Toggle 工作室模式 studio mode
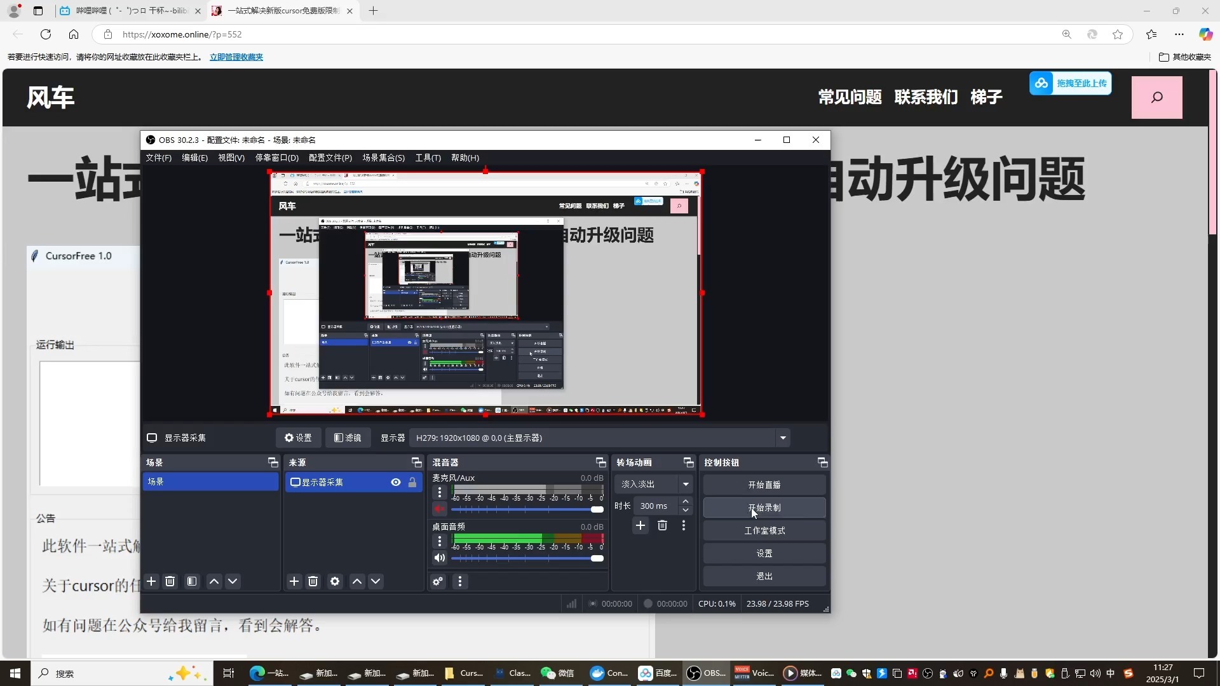Image resolution: width=1220 pixels, height=686 pixels. pos(764,530)
